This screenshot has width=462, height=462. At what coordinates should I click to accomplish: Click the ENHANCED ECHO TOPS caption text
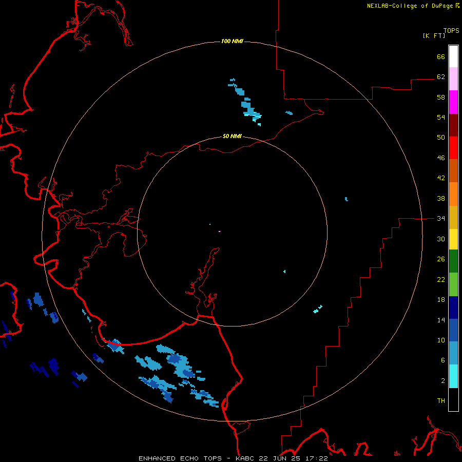(x=180, y=458)
